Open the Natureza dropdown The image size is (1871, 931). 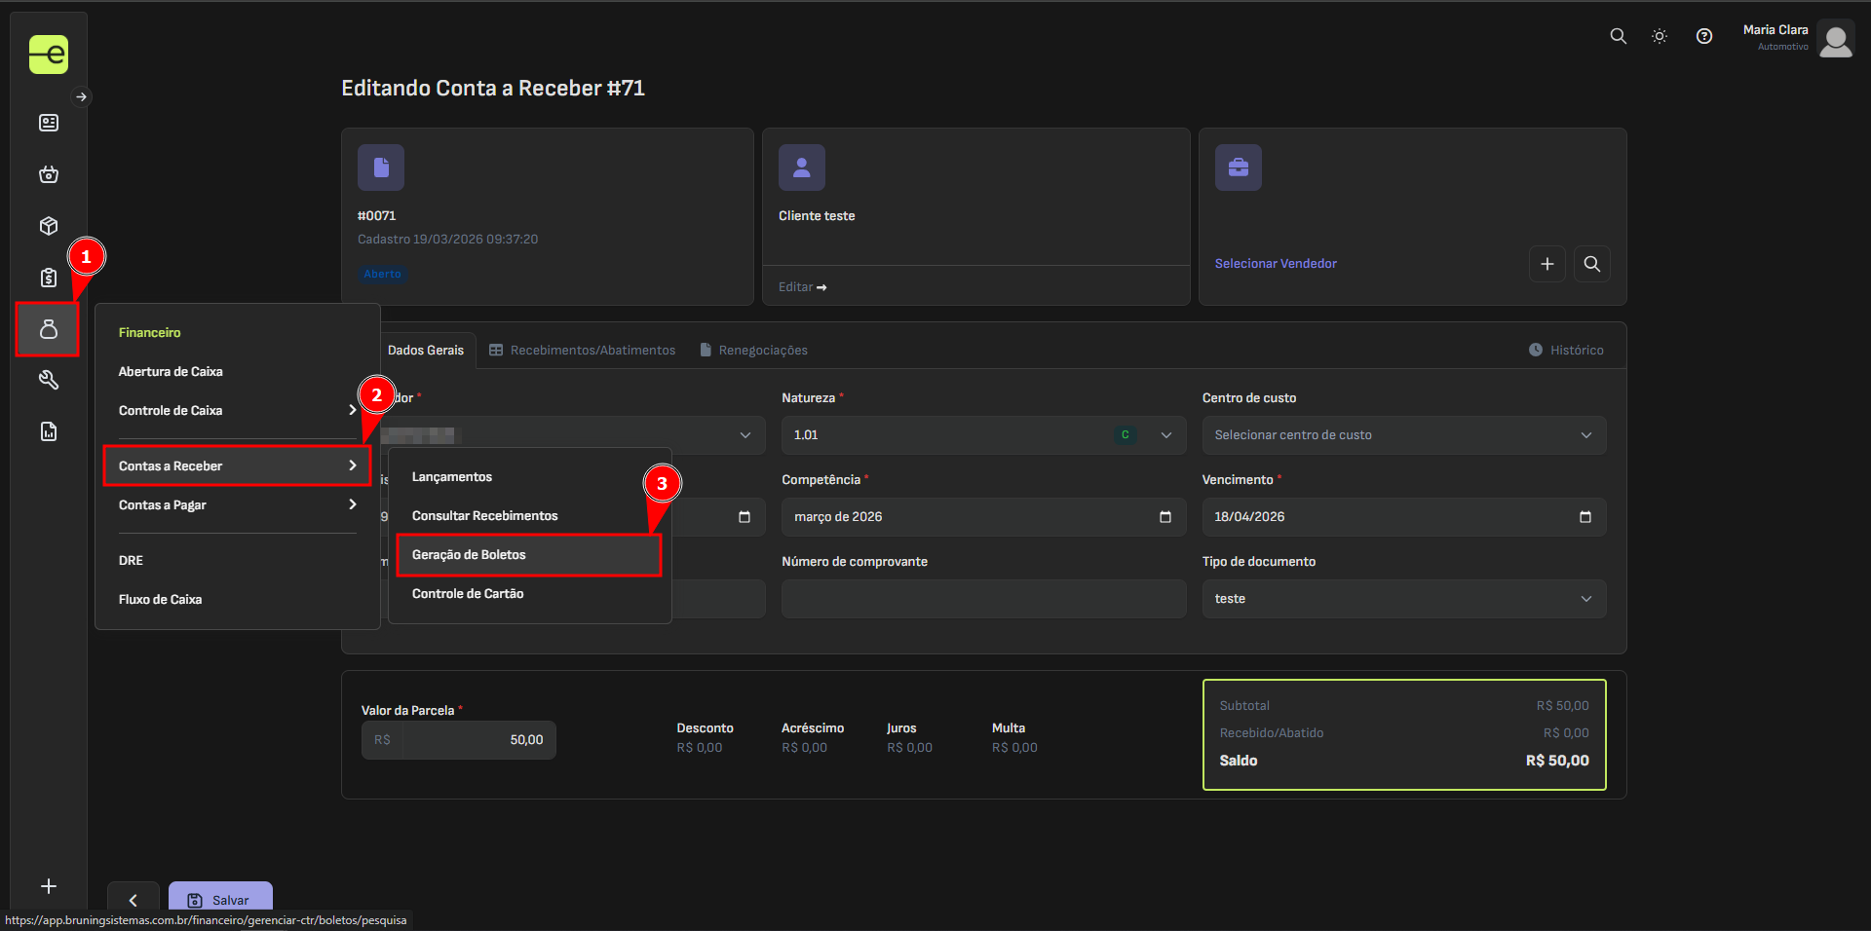pos(1166,435)
